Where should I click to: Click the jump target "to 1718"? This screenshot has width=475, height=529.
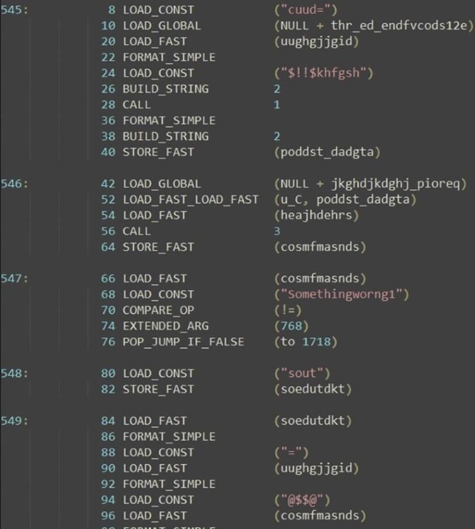pyautogui.click(x=306, y=342)
